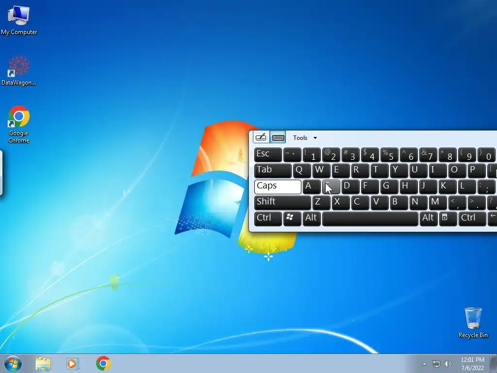The height and width of the screenshot is (373, 497).
Task: Tap the I key
Action: point(438,170)
